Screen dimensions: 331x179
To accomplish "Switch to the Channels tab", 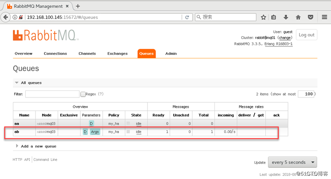I will pyautogui.click(x=87, y=54).
